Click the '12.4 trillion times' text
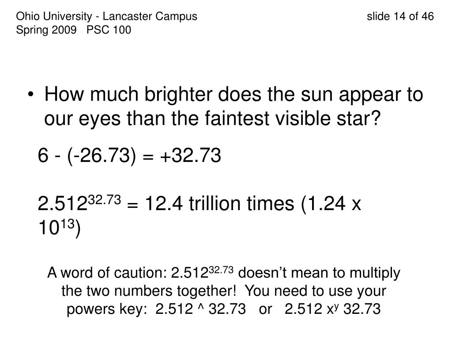The width and height of the screenshot is (452, 339). click(219, 203)
